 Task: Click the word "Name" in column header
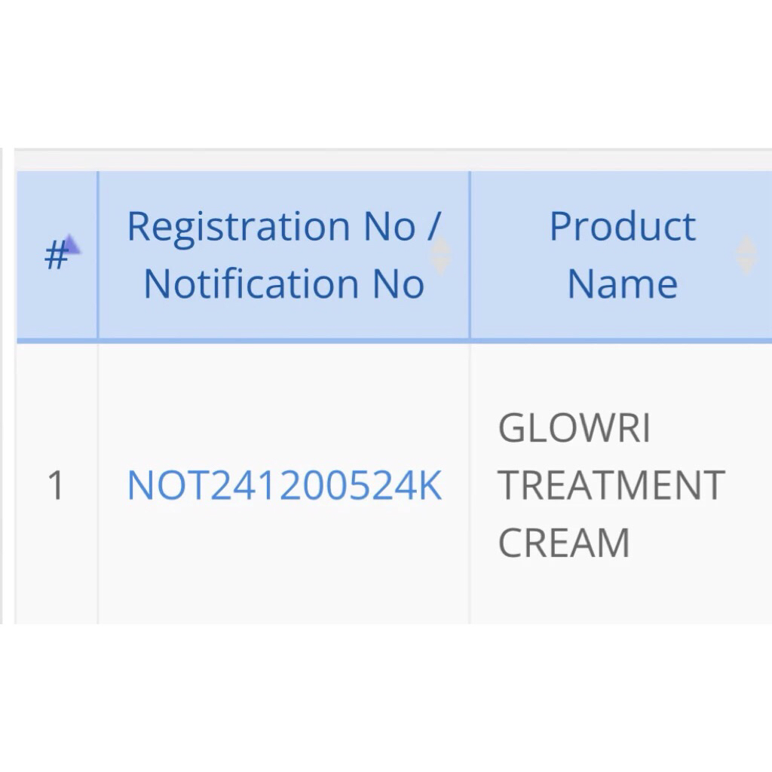pyautogui.click(x=622, y=284)
